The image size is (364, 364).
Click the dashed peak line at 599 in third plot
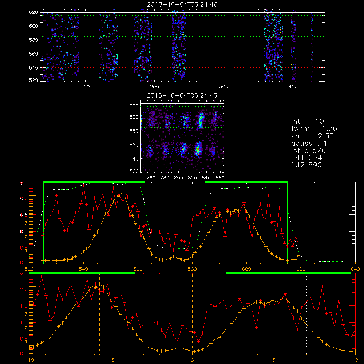(x=244, y=223)
